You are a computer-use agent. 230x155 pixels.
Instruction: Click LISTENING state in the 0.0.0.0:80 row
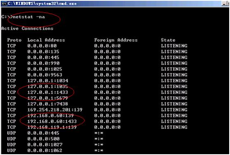174,46
